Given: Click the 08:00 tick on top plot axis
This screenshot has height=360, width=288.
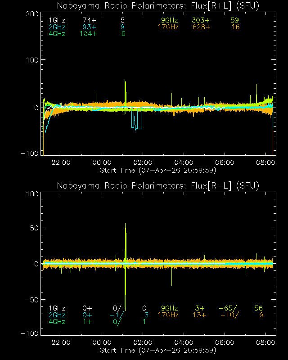Looking at the screenshot, I should (265, 162).
